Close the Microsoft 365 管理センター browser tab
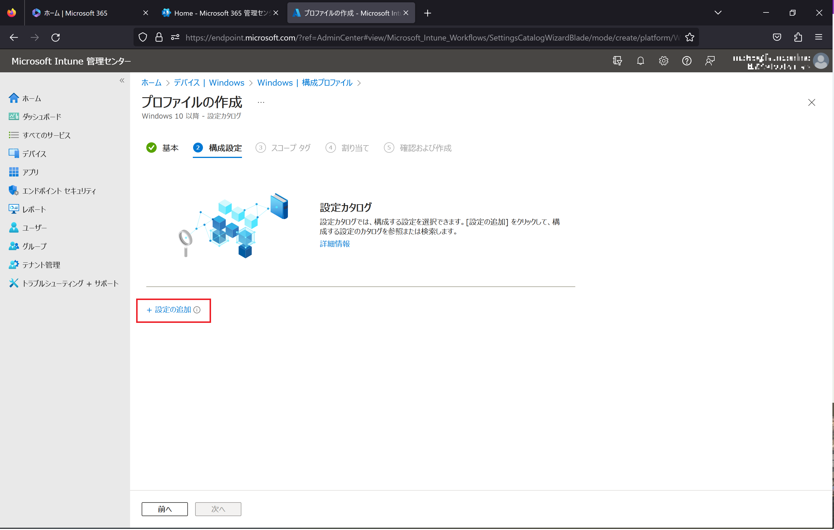The height and width of the screenshot is (530, 834). click(x=276, y=13)
